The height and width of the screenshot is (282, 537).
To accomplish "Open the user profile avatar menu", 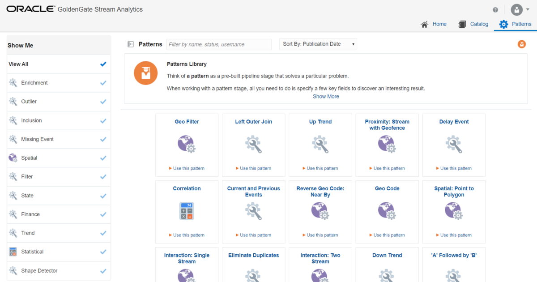I will click(x=520, y=9).
